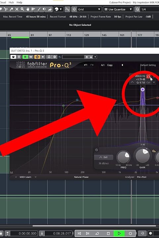Viewport: 159px width, 238px height.
Task: Select the Mute X tool
Action: [x=17, y=9]
